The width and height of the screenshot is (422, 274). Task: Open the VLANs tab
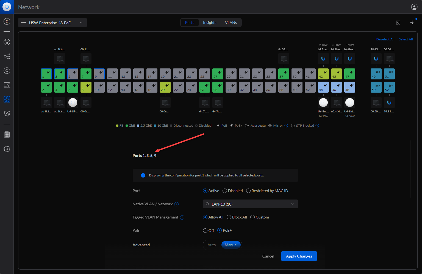tap(231, 23)
